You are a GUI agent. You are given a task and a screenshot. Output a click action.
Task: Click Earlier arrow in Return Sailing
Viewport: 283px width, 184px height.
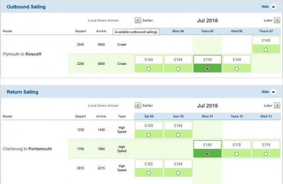138,105
